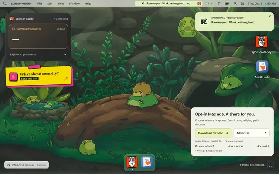This screenshot has height=174, width=279.
Task: Open Spotlight search in menu bar
Action: tap(235, 3)
